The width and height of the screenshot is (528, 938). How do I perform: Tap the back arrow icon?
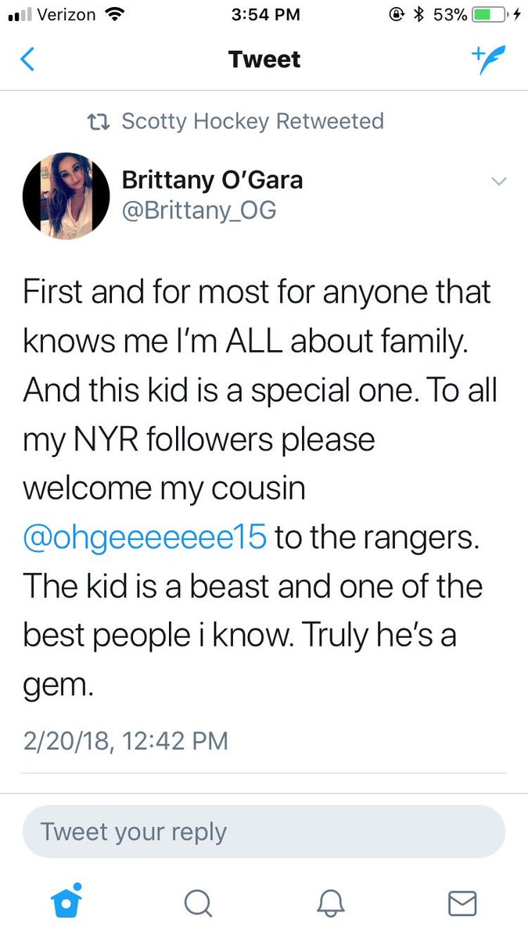pyautogui.click(x=27, y=59)
